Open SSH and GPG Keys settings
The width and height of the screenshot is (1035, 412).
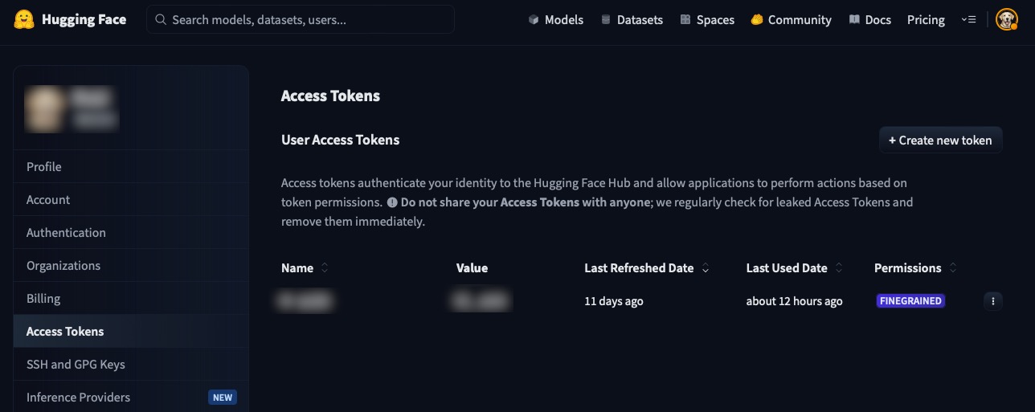click(x=76, y=364)
